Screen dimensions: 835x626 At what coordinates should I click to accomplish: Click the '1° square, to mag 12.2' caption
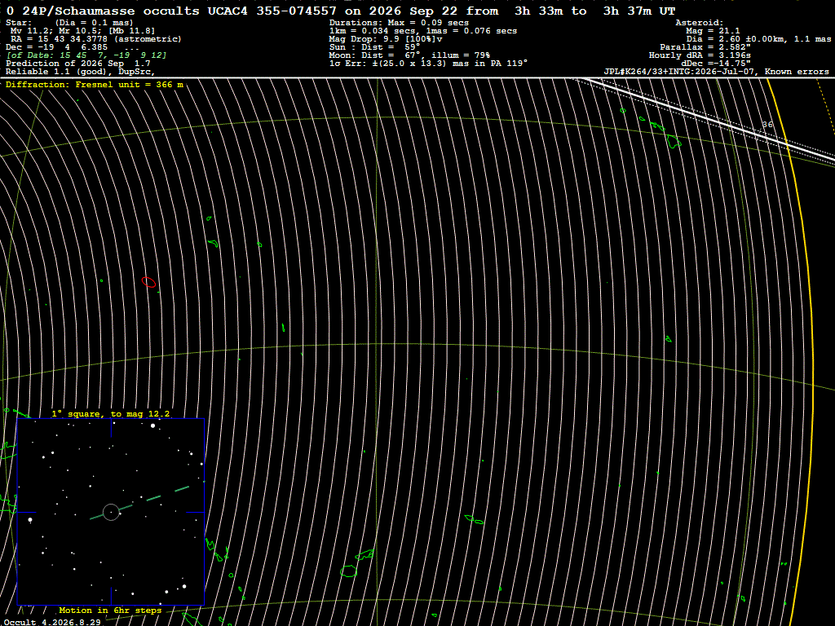[111, 413]
